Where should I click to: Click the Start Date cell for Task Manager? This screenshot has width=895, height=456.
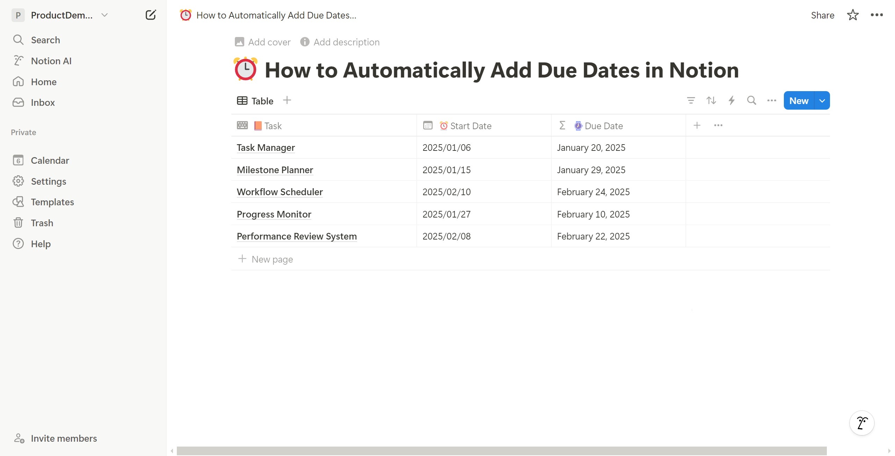[x=483, y=147]
